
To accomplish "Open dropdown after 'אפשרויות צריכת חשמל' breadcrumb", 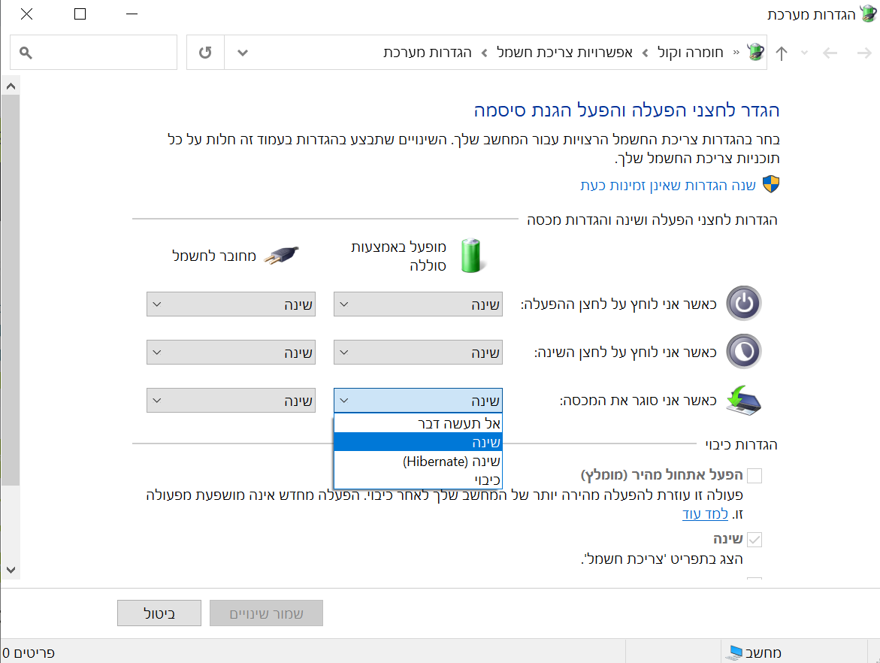I will (x=484, y=53).
